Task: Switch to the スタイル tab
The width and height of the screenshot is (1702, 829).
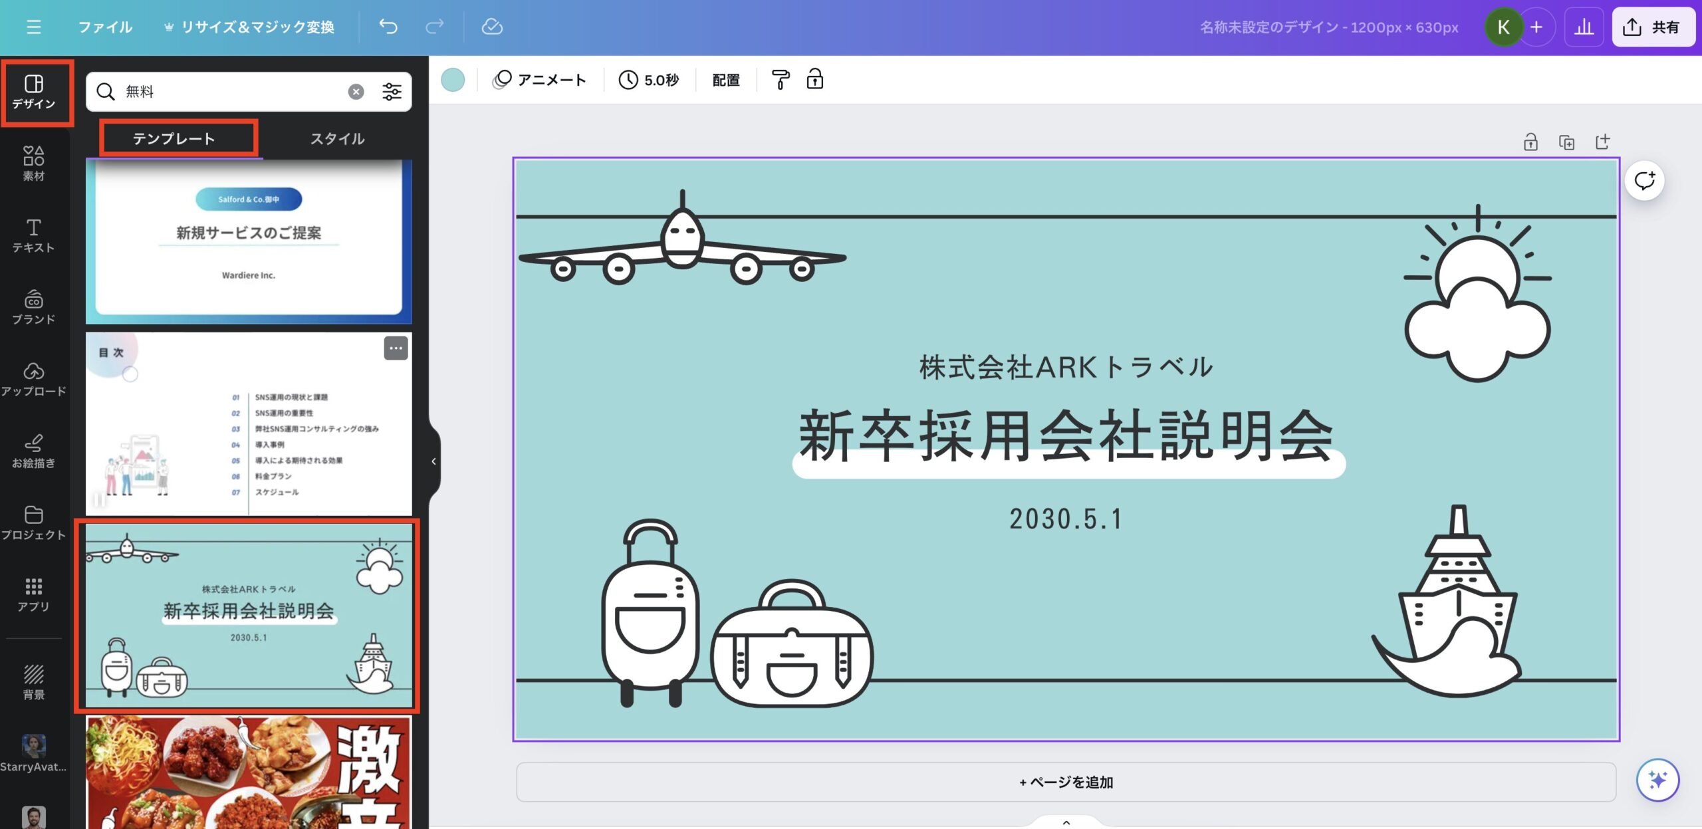Action: pyautogui.click(x=337, y=138)
